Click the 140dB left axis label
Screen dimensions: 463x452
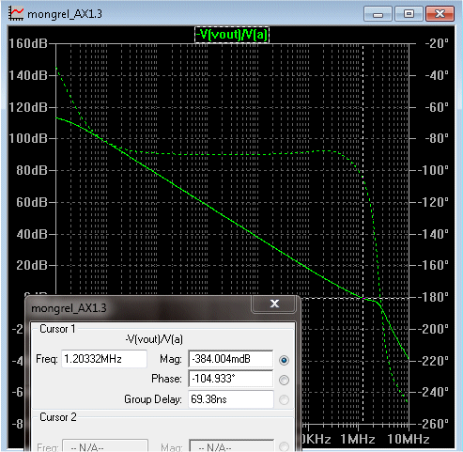(28, 75)
